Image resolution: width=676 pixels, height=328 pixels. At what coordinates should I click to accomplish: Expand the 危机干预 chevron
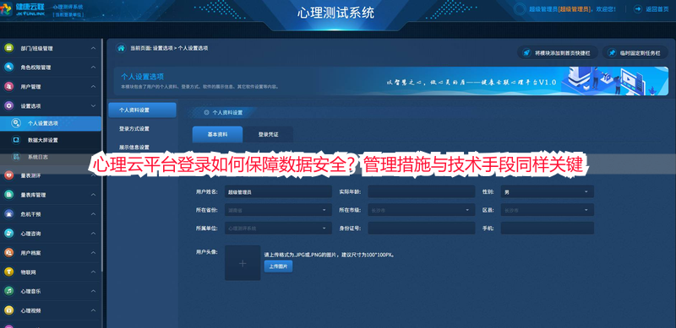93,214
